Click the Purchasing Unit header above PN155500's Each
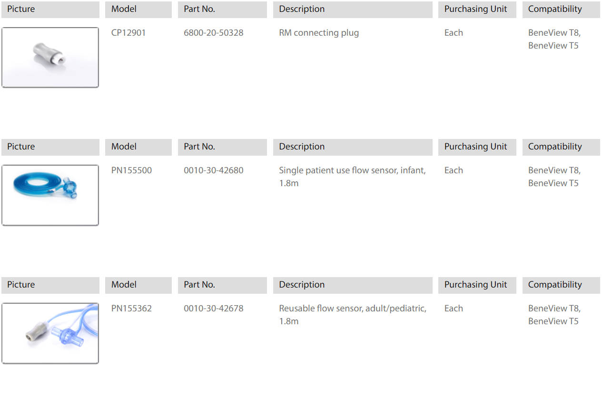 (x=475, y=147)
